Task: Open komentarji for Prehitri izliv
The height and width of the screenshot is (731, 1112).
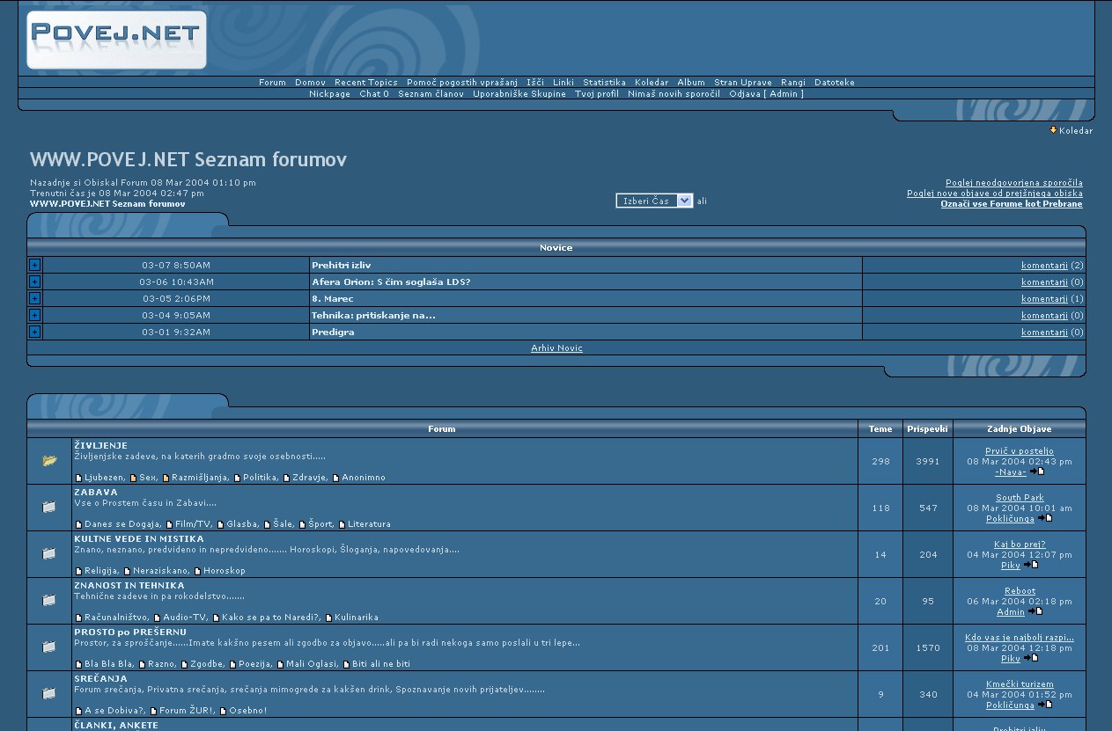Action: coord(1044,266)
